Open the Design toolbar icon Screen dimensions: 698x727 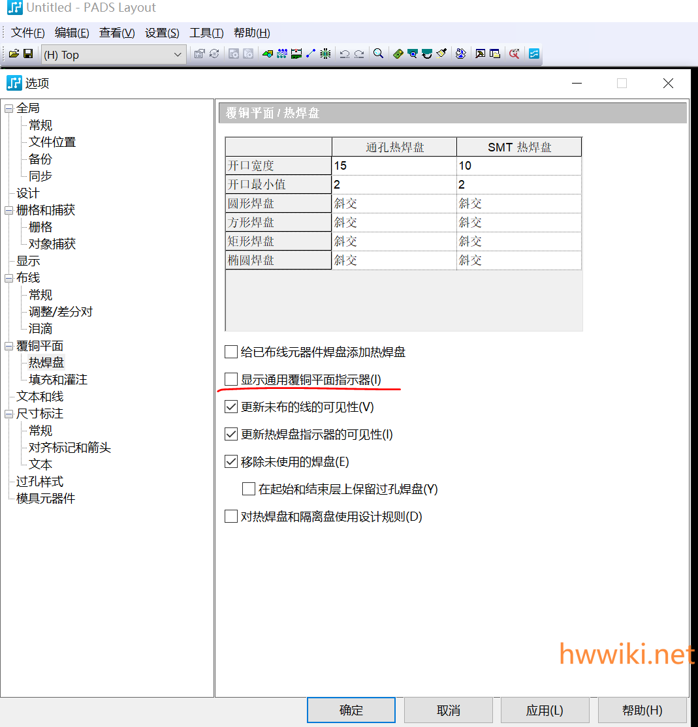coord(268,54)
